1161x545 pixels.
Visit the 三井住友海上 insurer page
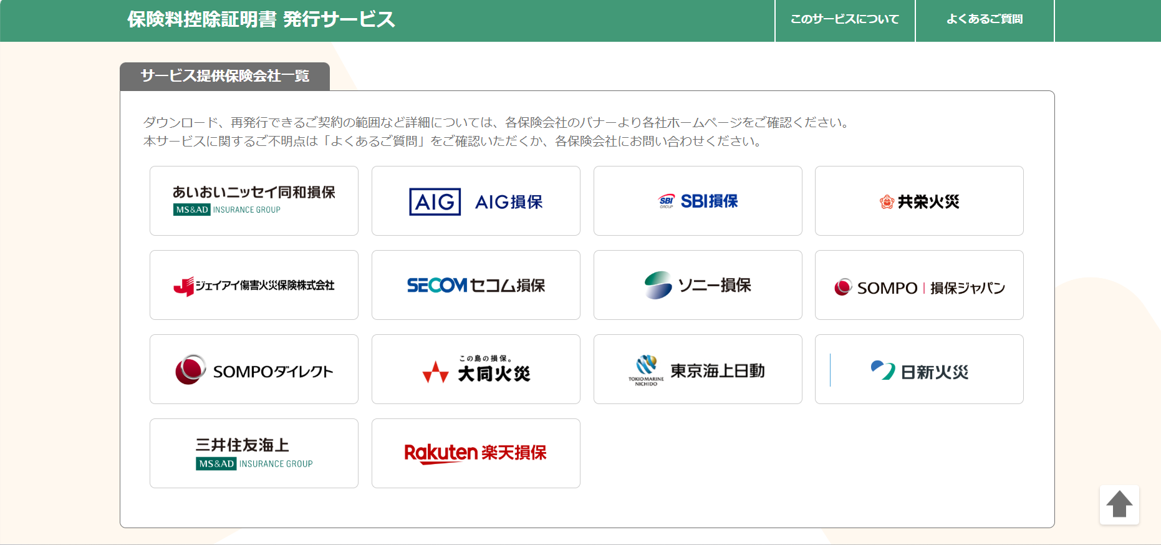(254, 453)
